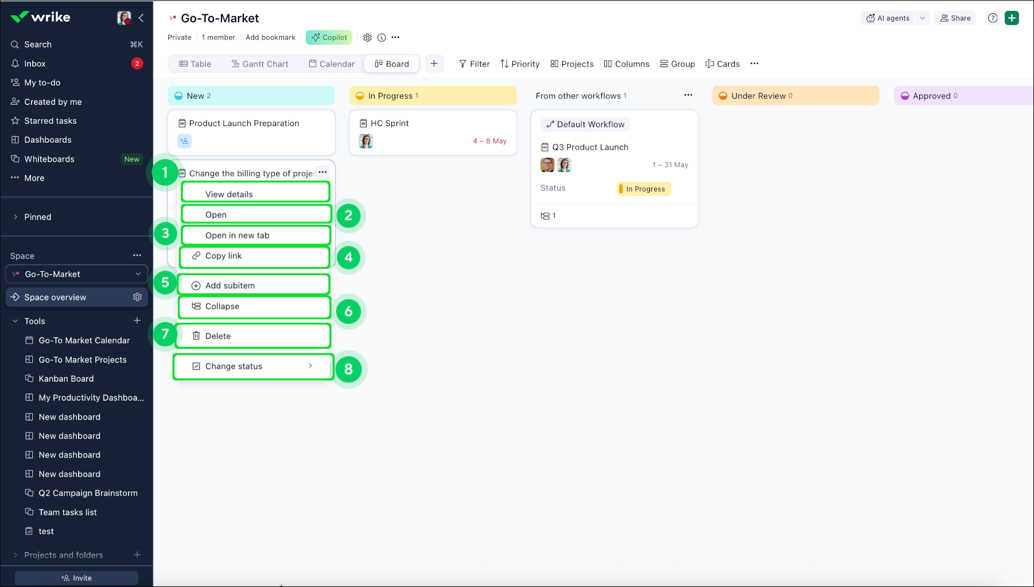The image size is (1034, 587).
Task: Open the Group by options
Action: (677, 64)
